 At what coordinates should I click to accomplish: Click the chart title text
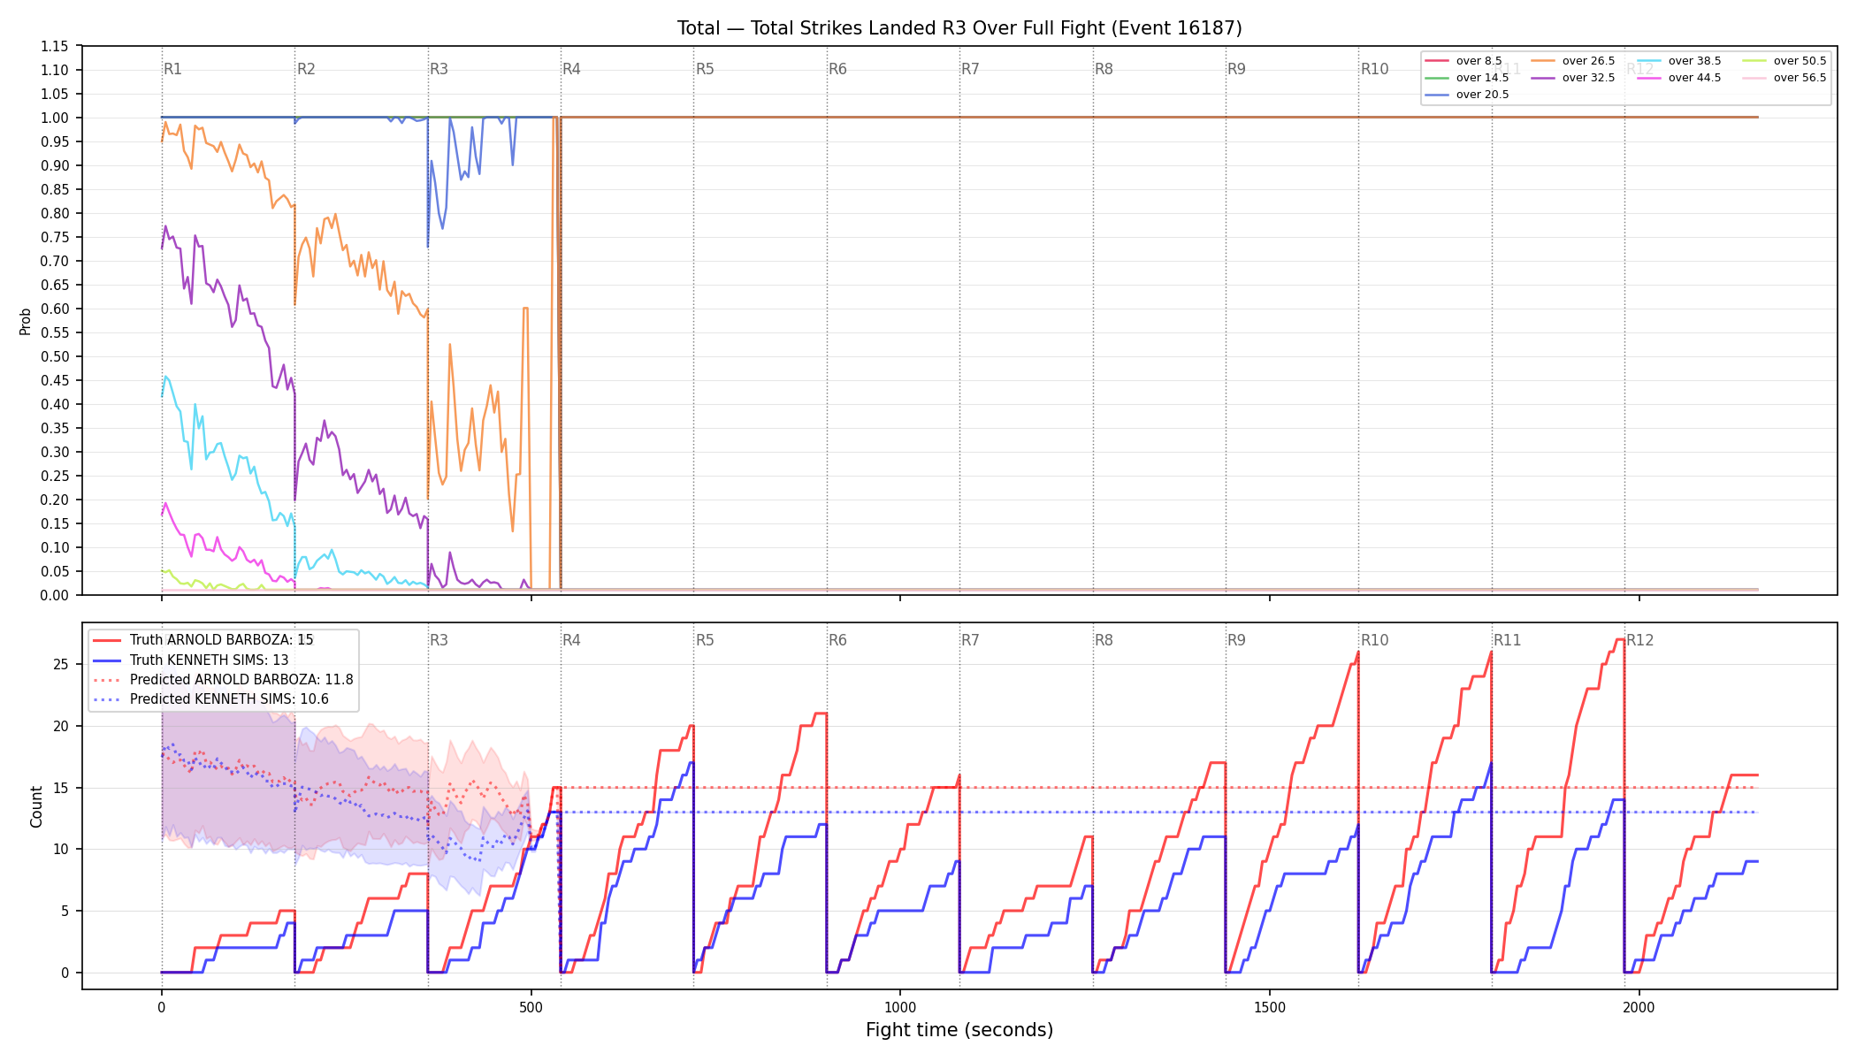coord(959,28)
